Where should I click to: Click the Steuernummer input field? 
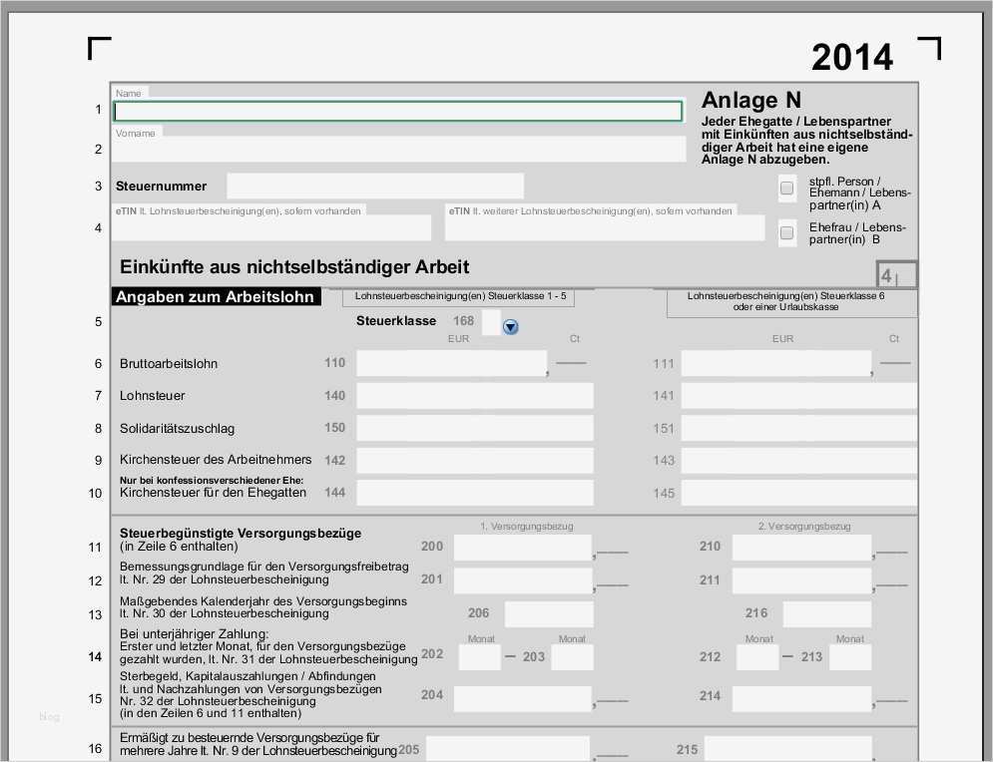click(374, 186)
